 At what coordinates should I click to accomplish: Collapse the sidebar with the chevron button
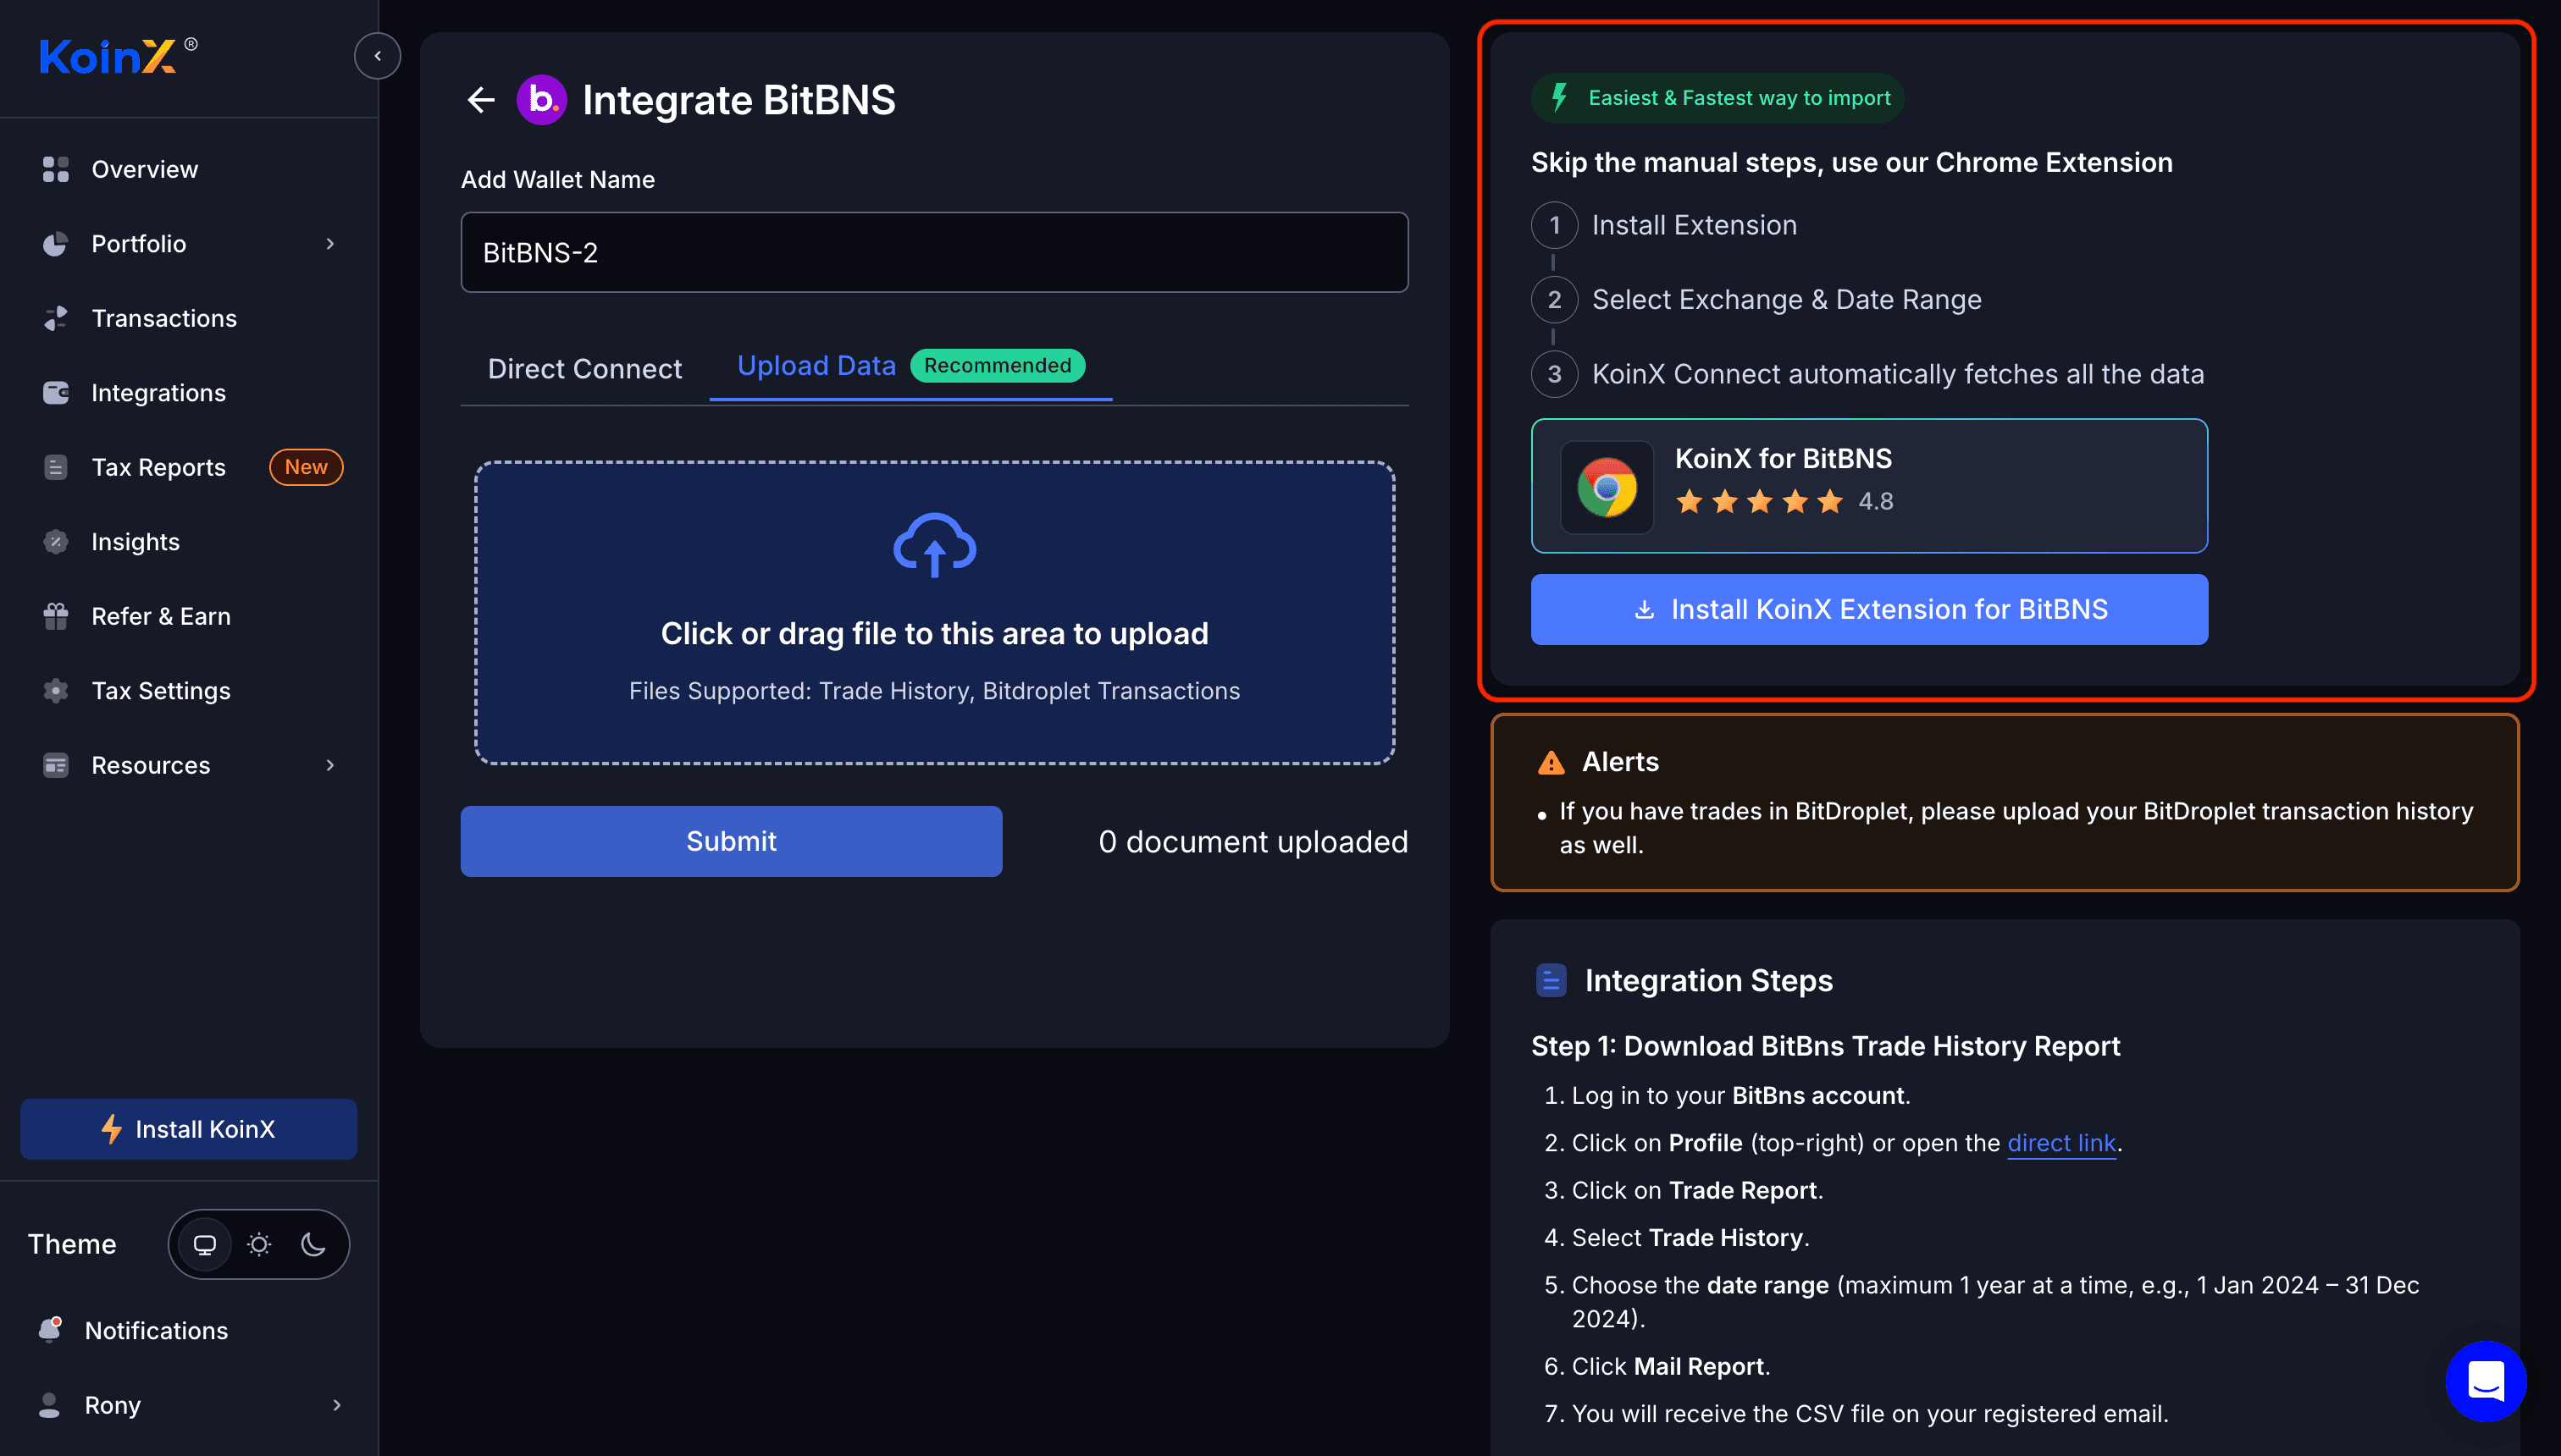pyautogui.click(x=377, y=56)
